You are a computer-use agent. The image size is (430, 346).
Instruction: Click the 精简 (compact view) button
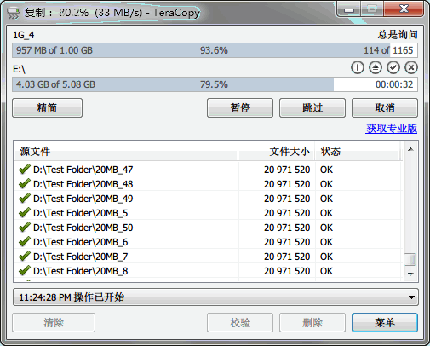tap(47, 108)
